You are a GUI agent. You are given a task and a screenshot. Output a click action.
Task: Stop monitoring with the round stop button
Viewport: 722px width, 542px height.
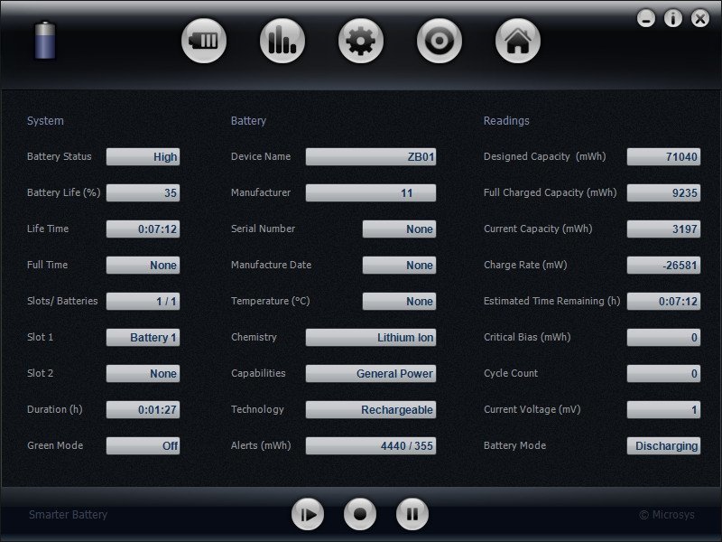[x=359, y=514]
